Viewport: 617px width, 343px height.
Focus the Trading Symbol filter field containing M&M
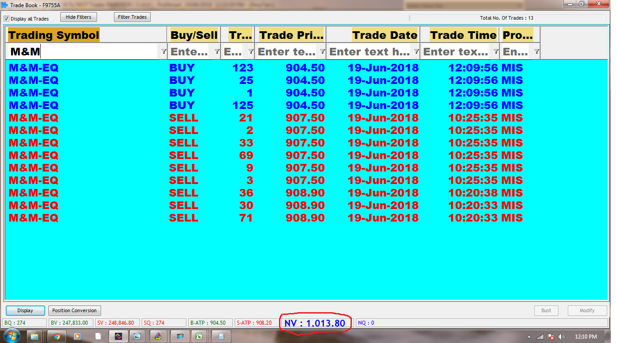[84, 51]
